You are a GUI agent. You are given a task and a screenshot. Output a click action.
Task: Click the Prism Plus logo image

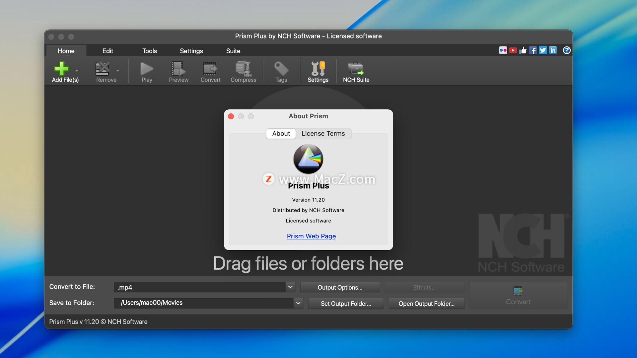pos(308,159)
